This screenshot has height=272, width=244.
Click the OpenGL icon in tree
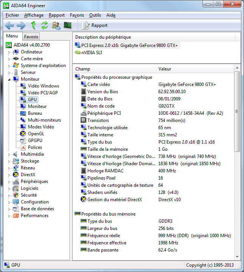pyautogui.click(x=23, y=134)
